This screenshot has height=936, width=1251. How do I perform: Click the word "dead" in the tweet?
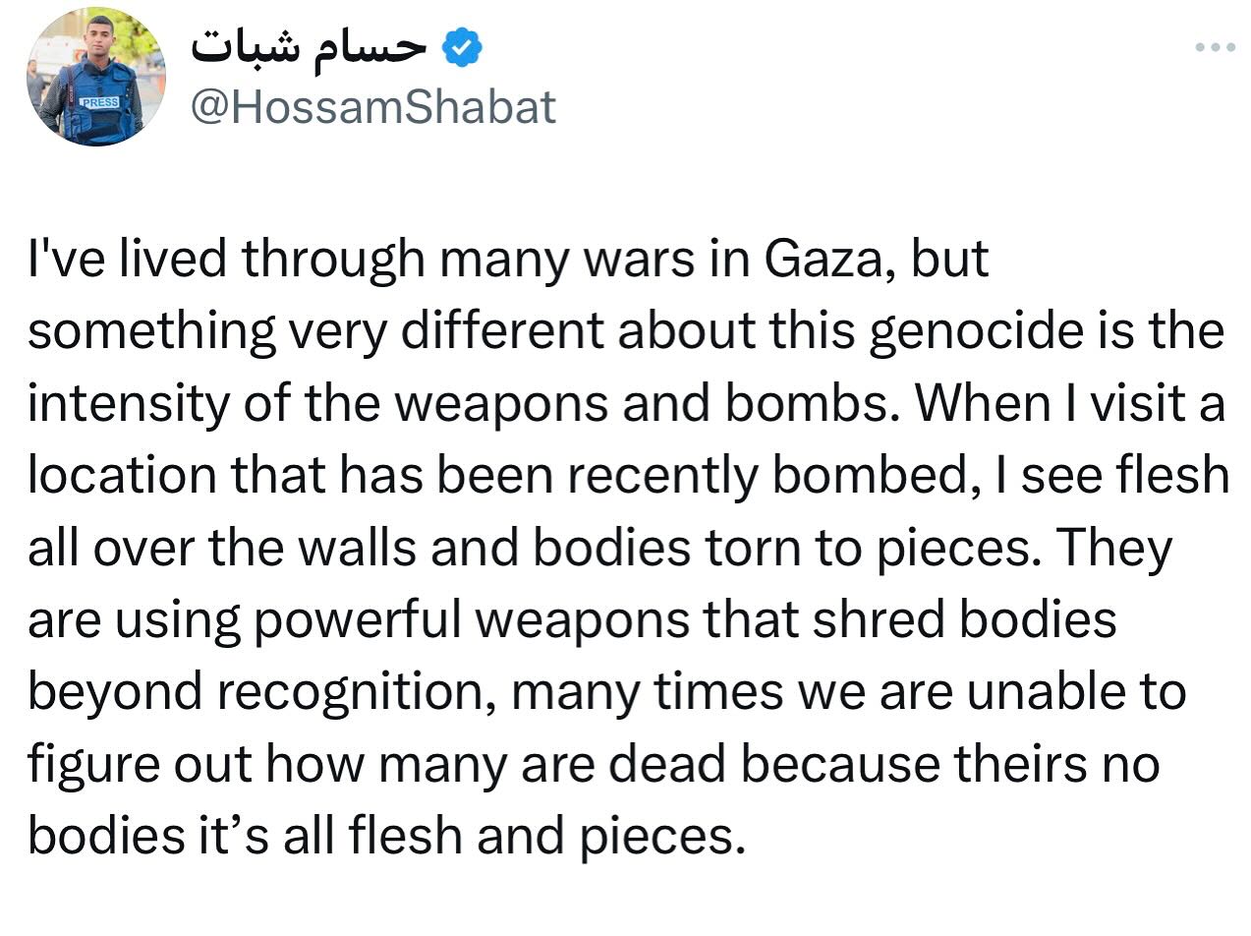673,764
